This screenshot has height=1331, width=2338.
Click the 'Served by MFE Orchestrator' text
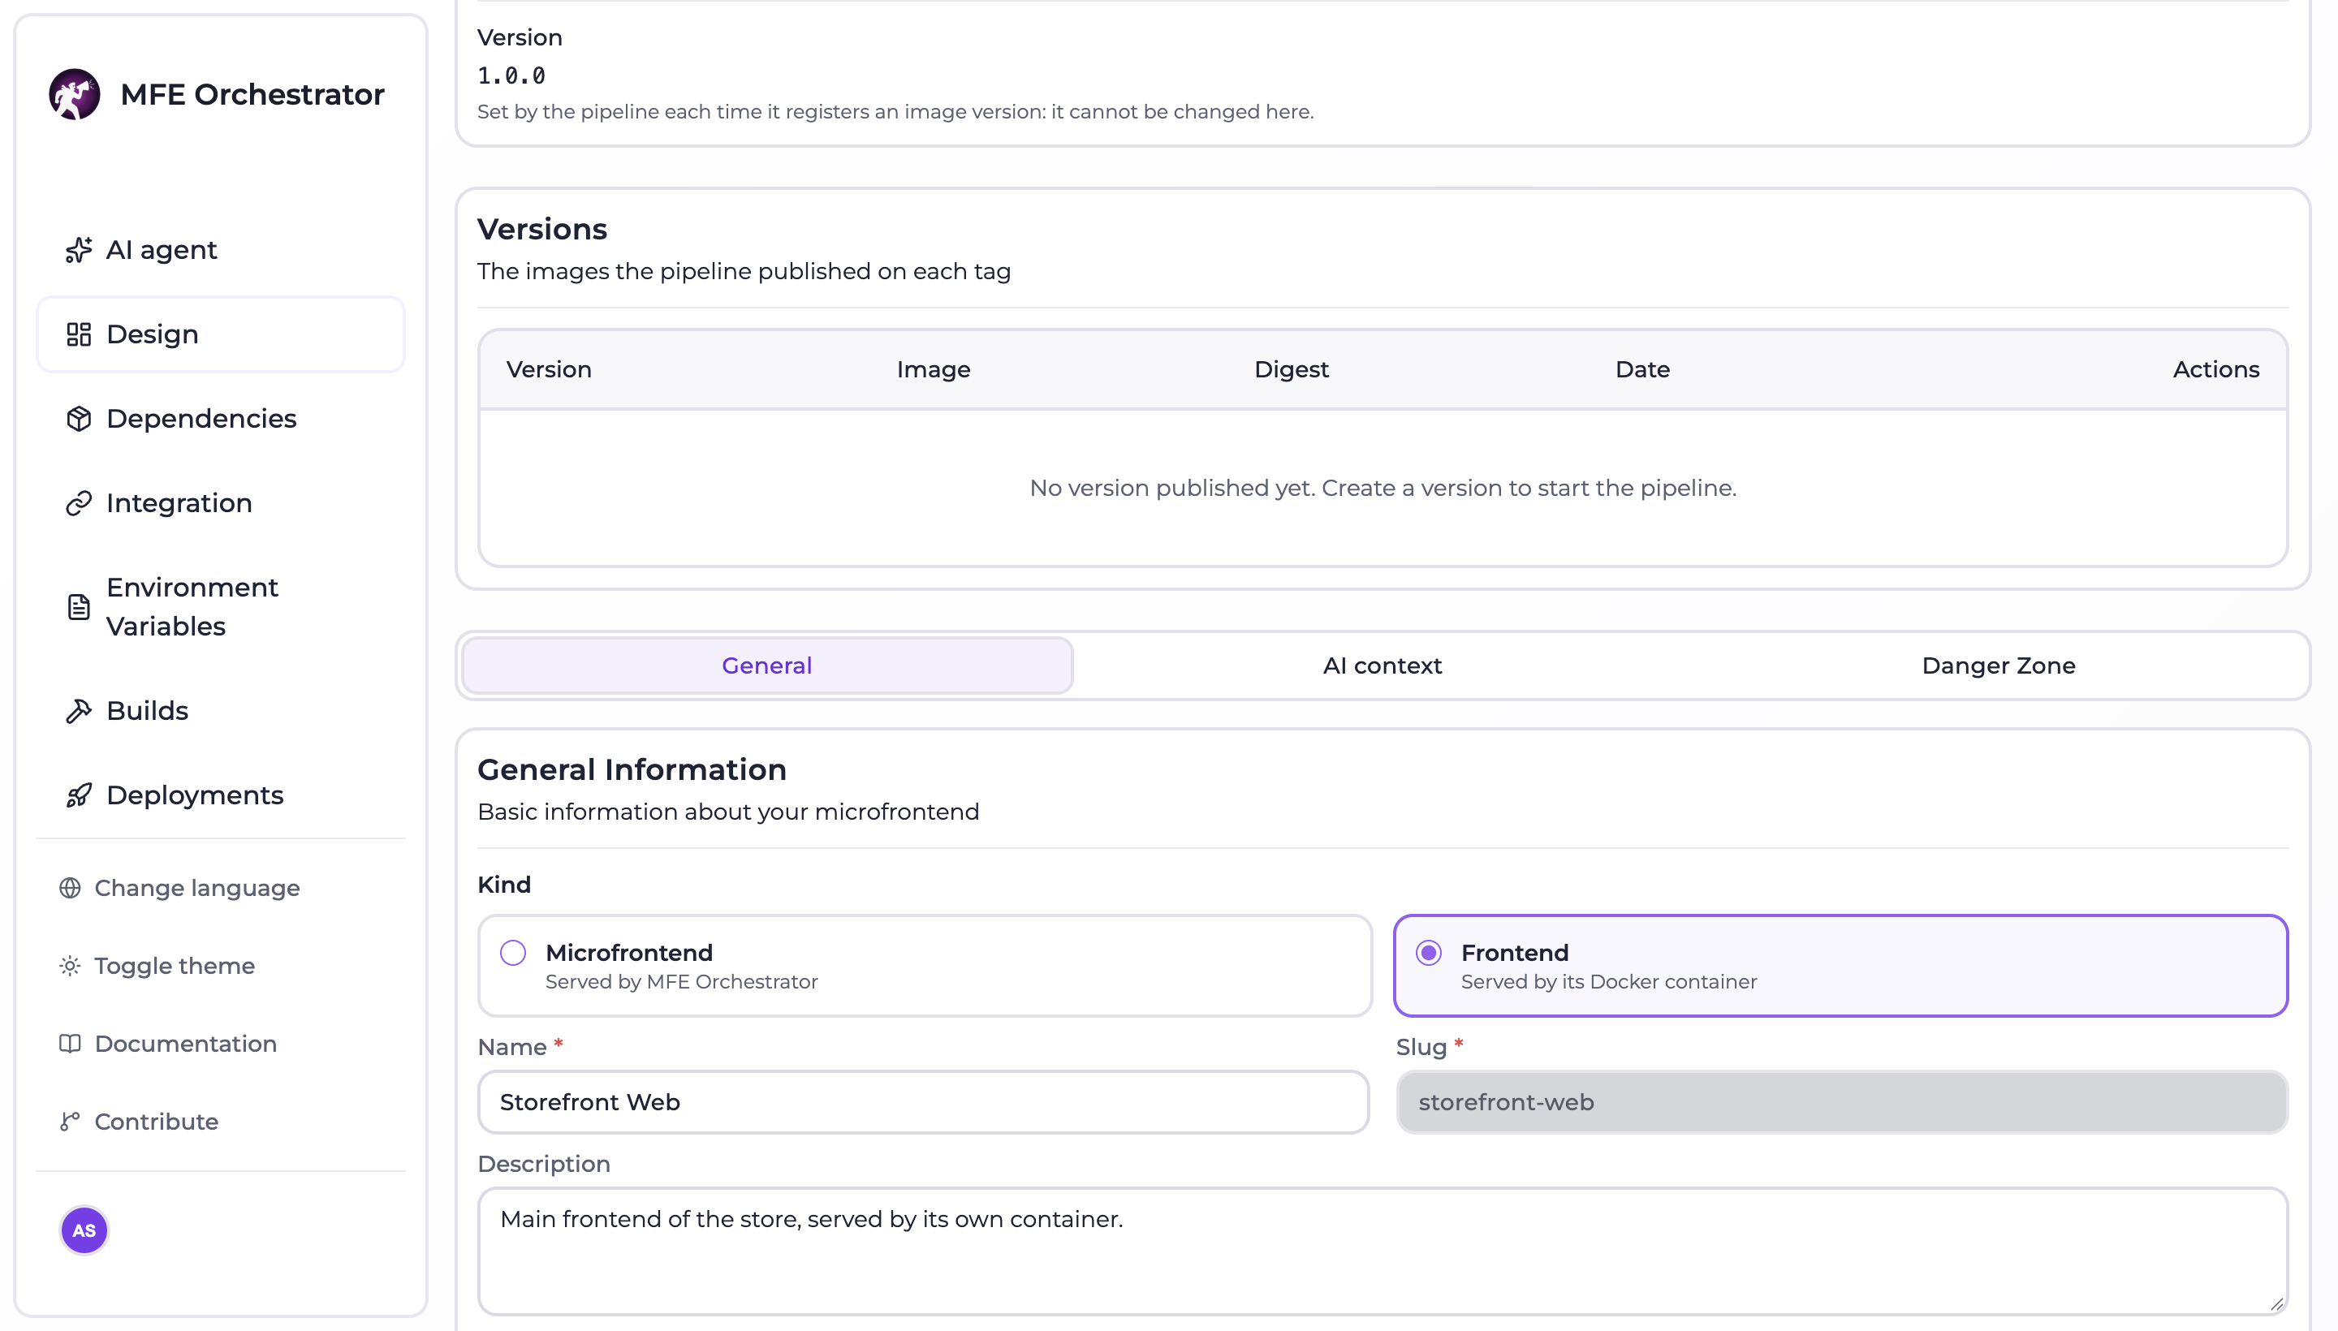pyautogui.click(x=681, y=981)
